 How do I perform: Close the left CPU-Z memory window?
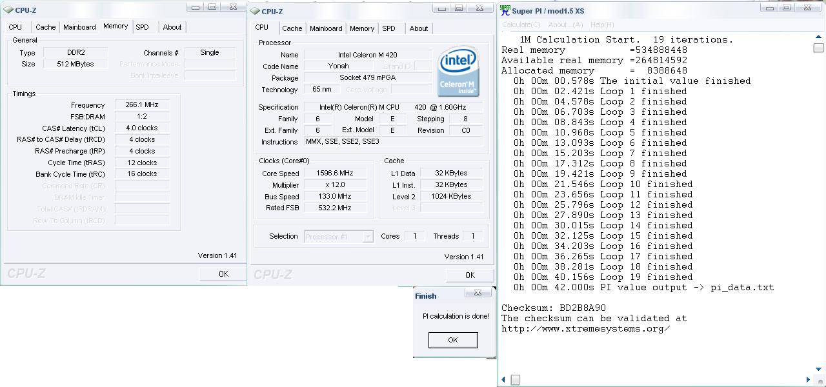(x=233, y=7)
